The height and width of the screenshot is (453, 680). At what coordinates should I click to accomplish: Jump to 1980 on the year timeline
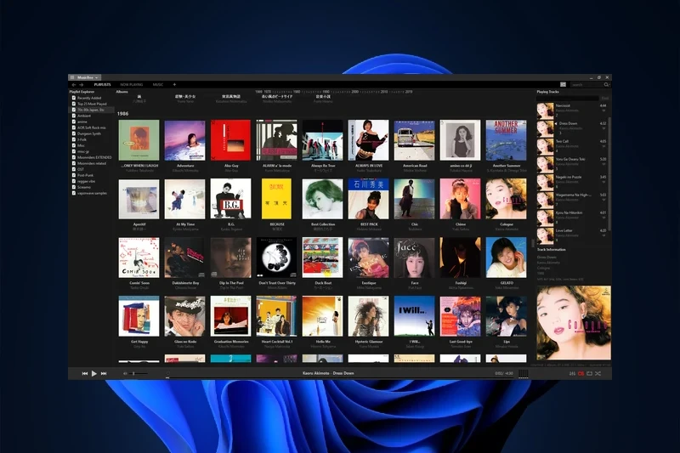point(297,92)
